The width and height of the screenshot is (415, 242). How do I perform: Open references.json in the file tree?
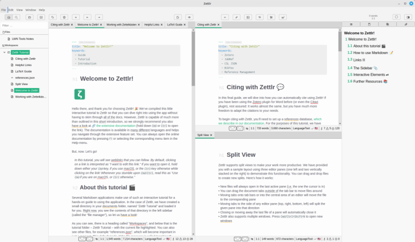(25, 77)
